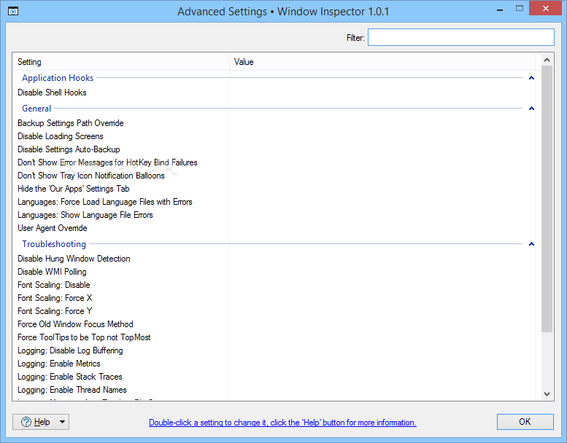
Task: Click the scrollbar up arrow
Action: [x=547, y=60]
